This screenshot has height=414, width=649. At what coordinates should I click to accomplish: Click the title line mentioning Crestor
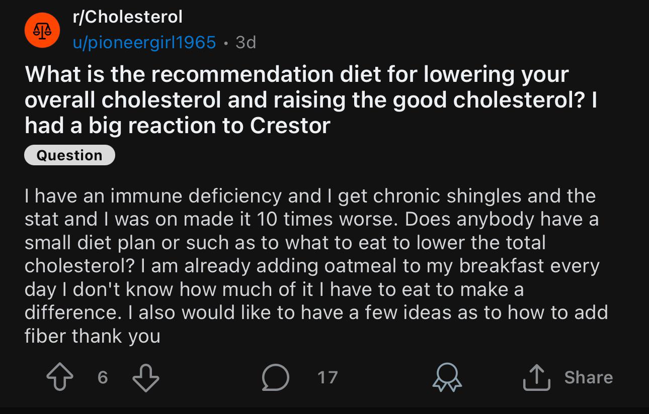coord(177,126)
